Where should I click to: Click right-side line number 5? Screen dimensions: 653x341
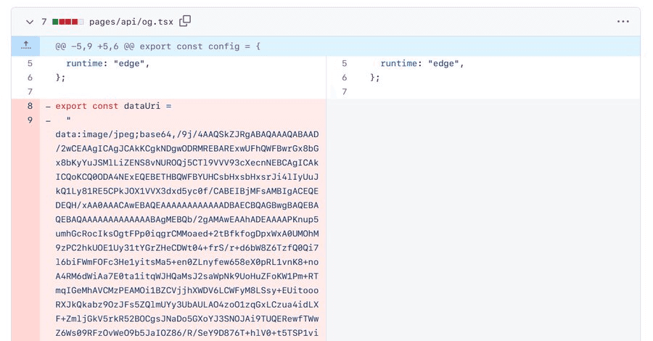[x=344, y=63]
